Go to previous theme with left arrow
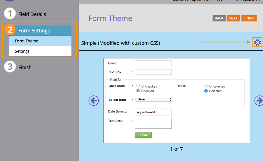The height and width of the screenshot is (161, 263). (x=94, y=101)
